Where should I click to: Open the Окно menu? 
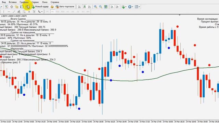click(x=45, y=2)
